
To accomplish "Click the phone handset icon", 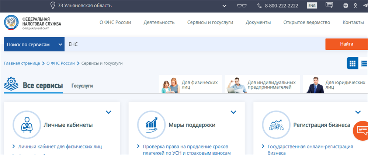I will tap(259, 6).
